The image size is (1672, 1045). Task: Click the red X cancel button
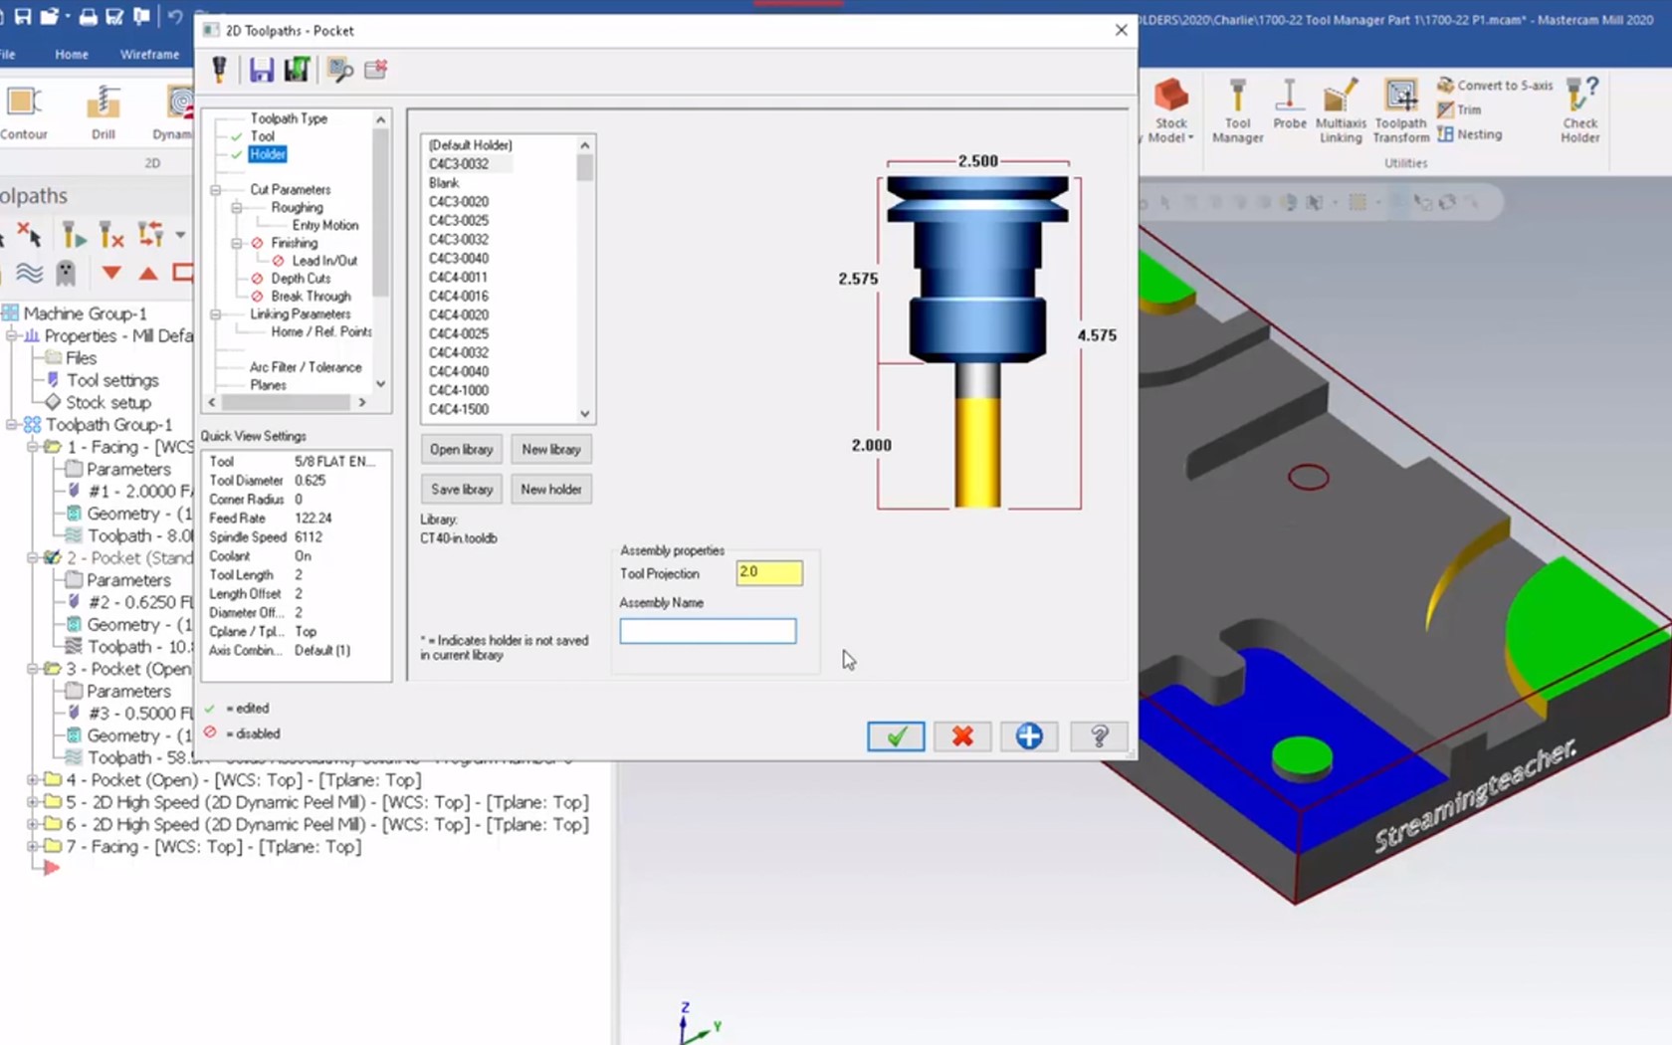tap(962, 736)
